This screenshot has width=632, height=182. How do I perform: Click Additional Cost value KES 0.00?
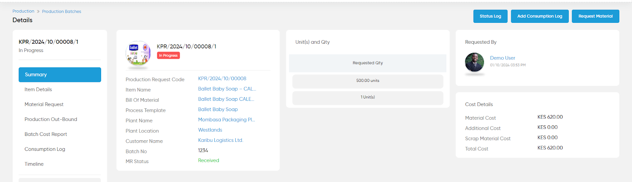tap(547, 127)
